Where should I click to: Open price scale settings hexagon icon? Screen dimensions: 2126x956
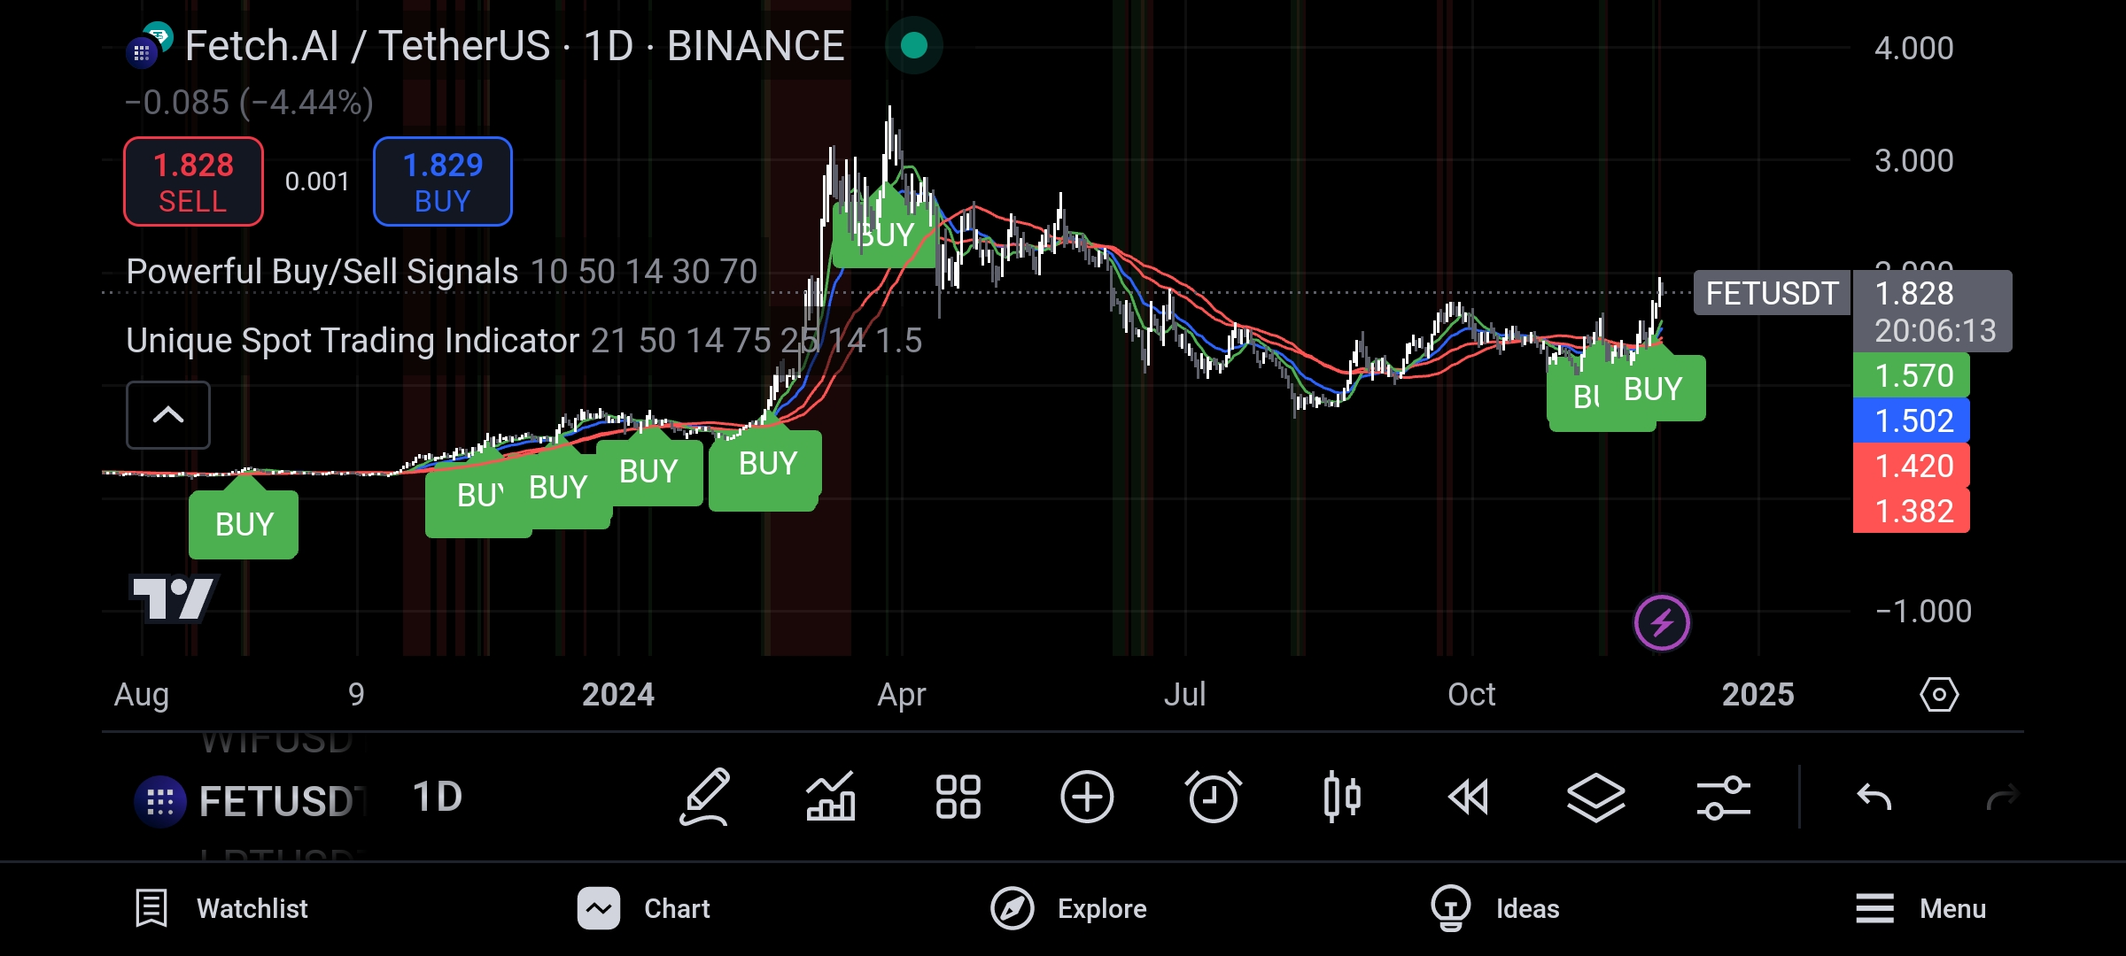[1938, 695]
